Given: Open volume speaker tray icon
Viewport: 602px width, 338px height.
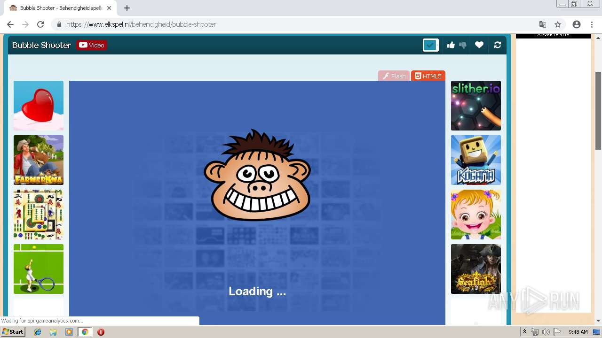Looking at the screenshot, I should [546, 332].
